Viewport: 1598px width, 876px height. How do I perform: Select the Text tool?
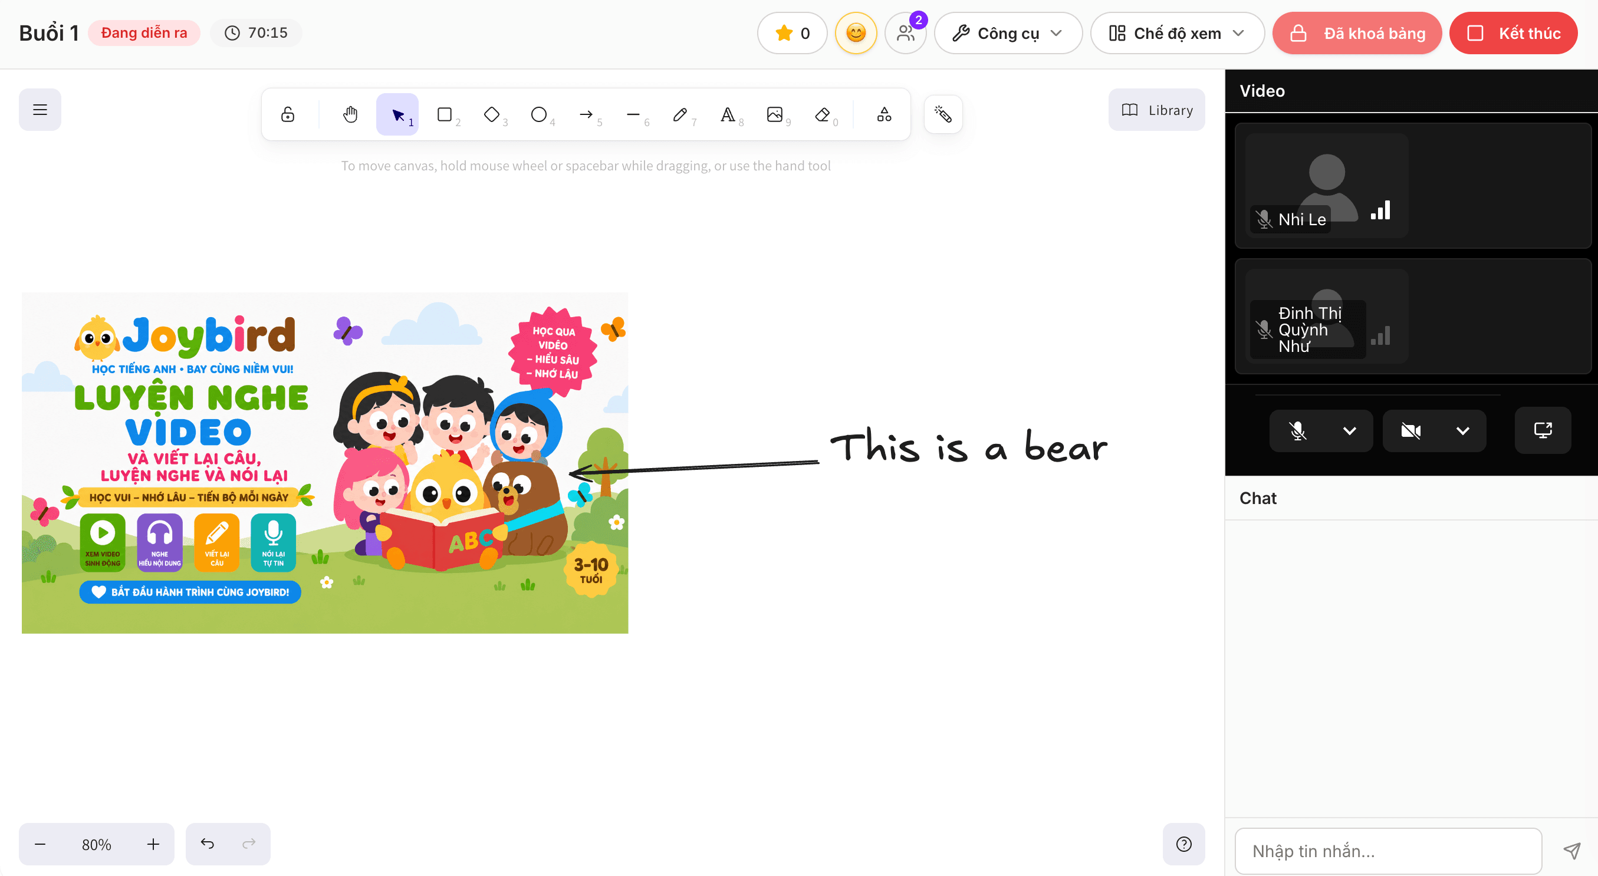[728, 114]
